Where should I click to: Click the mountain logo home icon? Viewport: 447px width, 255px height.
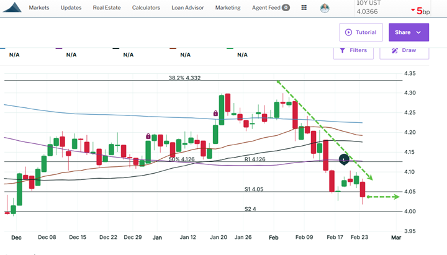[12, 8]
